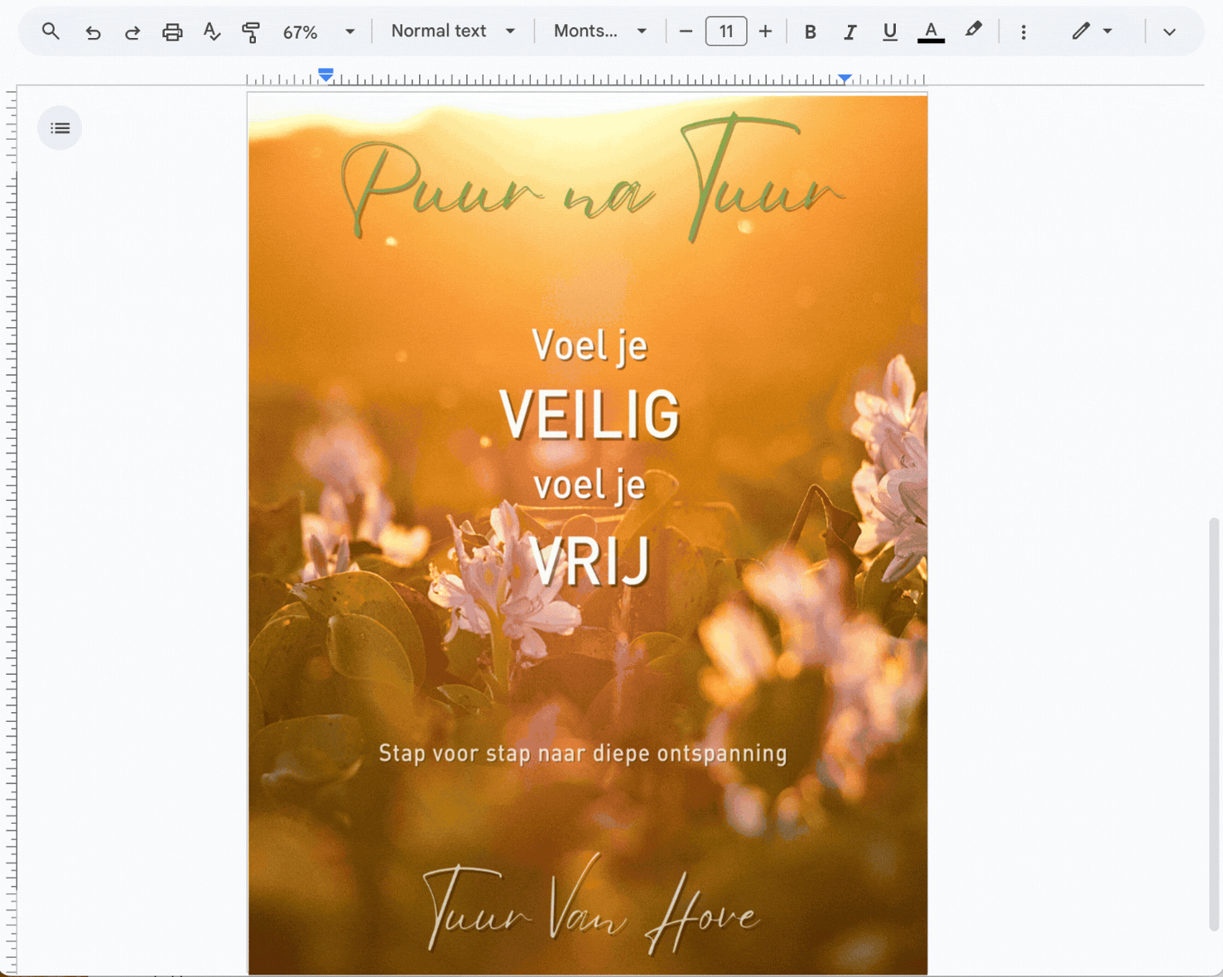
Task: Open the editing mode pencil menu
Action: coord(1091,31)
